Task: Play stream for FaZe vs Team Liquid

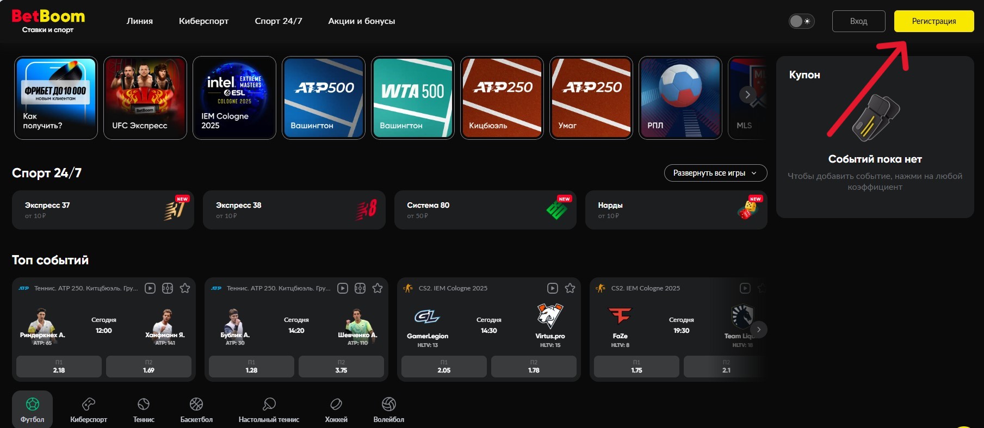Action: 745,288
